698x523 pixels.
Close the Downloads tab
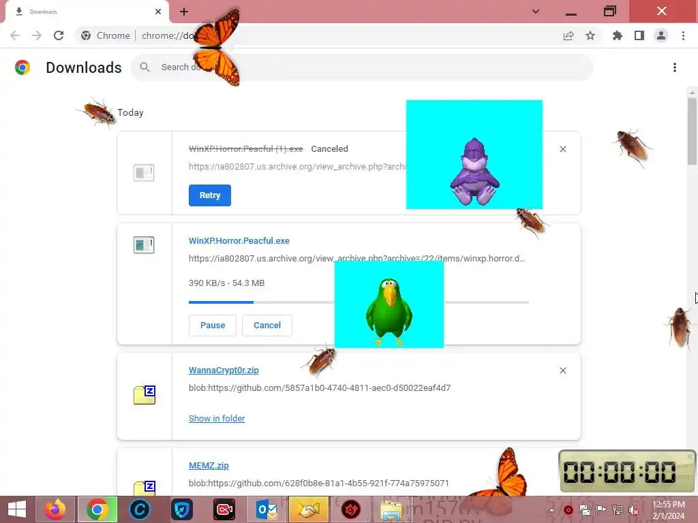coord(158,12)
